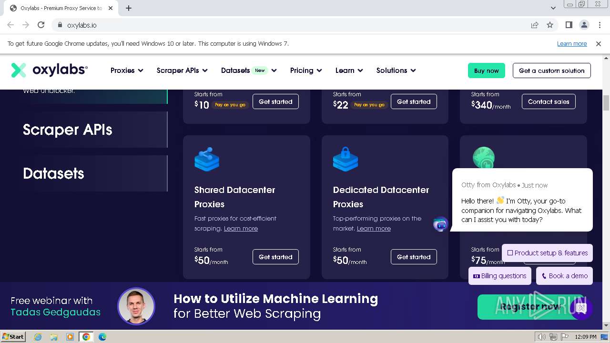Click the page vertical scrollbar thumb

click(x=606, y=103)
